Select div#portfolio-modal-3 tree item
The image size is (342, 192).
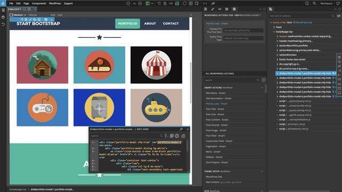[x=305, y=83]
